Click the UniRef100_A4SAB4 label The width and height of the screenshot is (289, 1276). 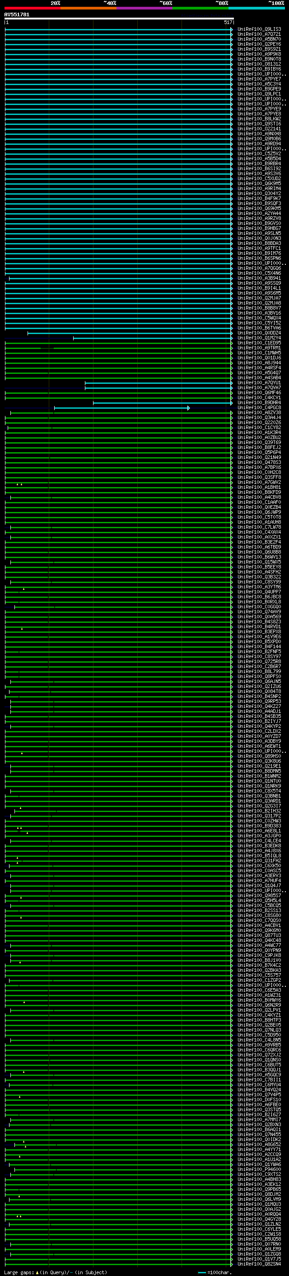pos(259,378)
